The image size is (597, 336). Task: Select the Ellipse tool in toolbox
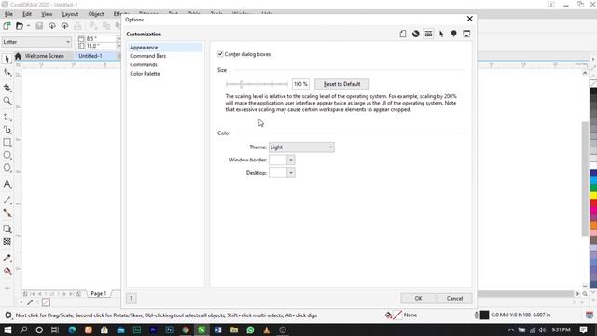click(7, 155)
